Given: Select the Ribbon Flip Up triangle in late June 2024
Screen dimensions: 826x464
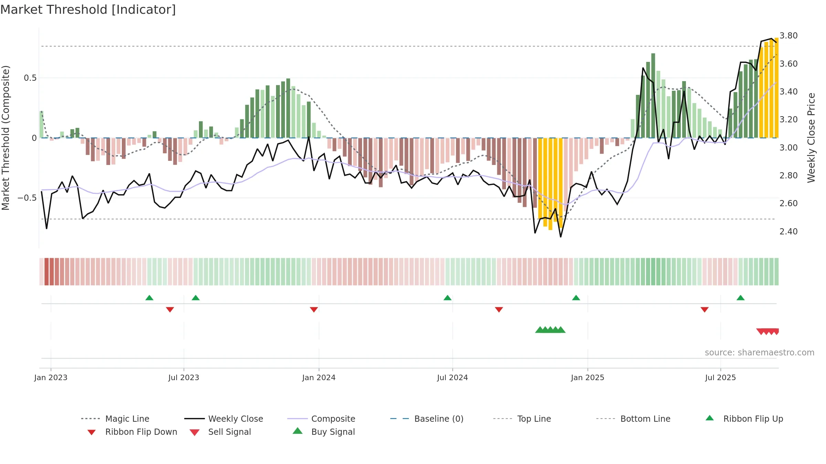Looking at the screenshot, I should point(447,298).
